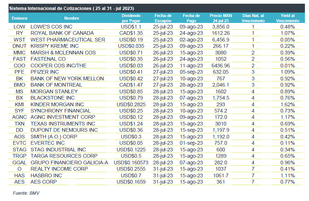Click dividend 'USD$1.24'
Viewport: 309px width, 201px height.
[x=131, y=124]
